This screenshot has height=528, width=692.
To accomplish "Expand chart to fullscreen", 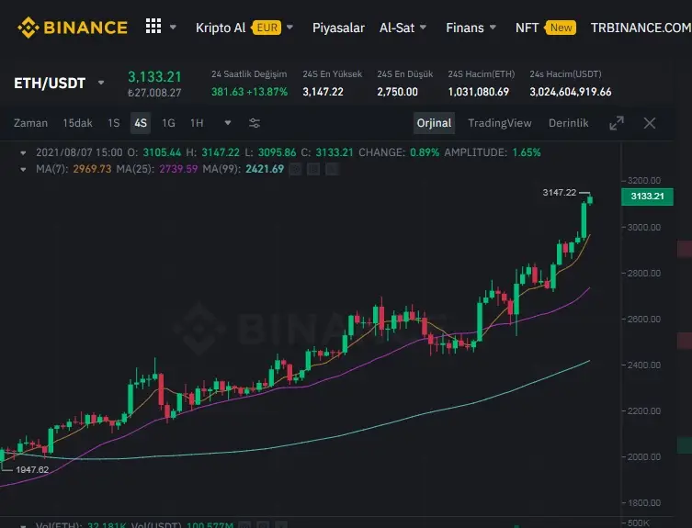I will (617, 123).
